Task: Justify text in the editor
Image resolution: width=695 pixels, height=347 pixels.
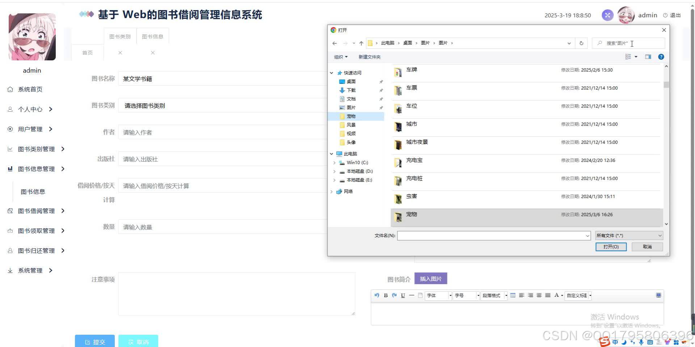Action: tap(548, 295)
